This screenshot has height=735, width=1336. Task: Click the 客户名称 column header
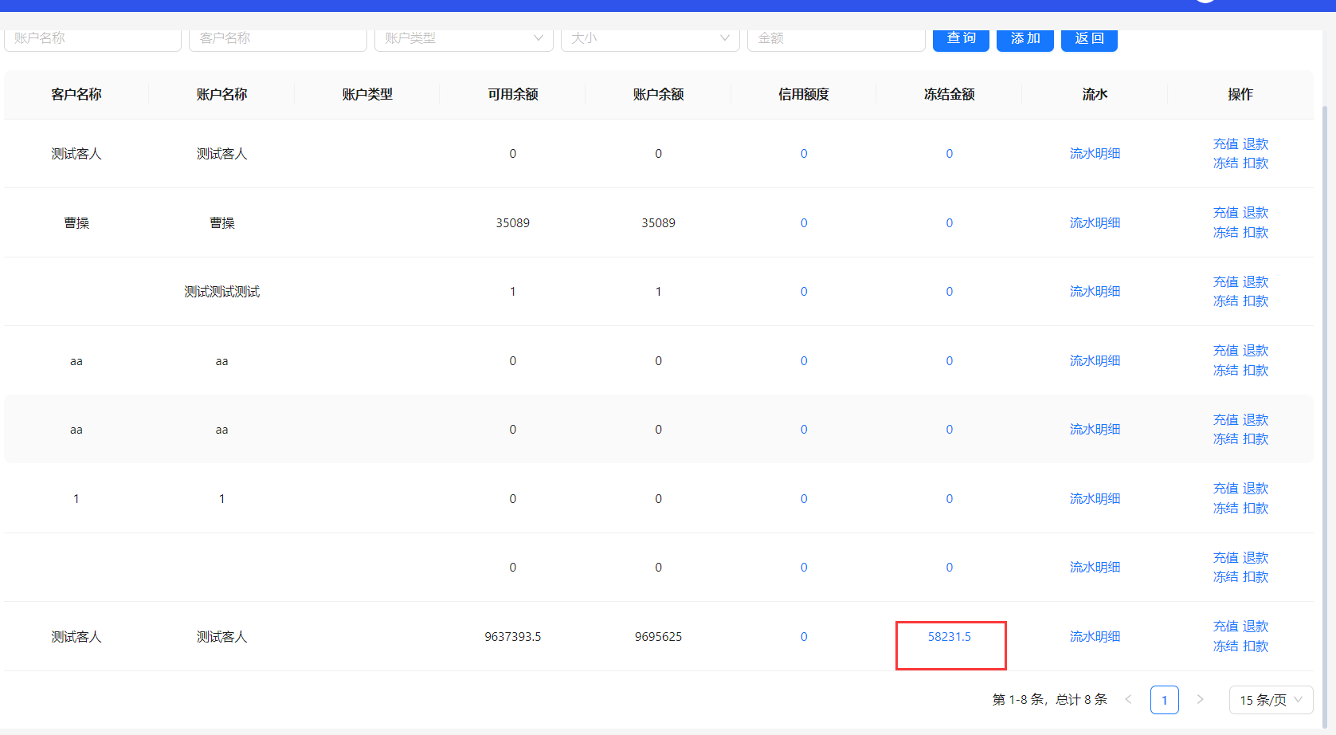pos(76,94)
